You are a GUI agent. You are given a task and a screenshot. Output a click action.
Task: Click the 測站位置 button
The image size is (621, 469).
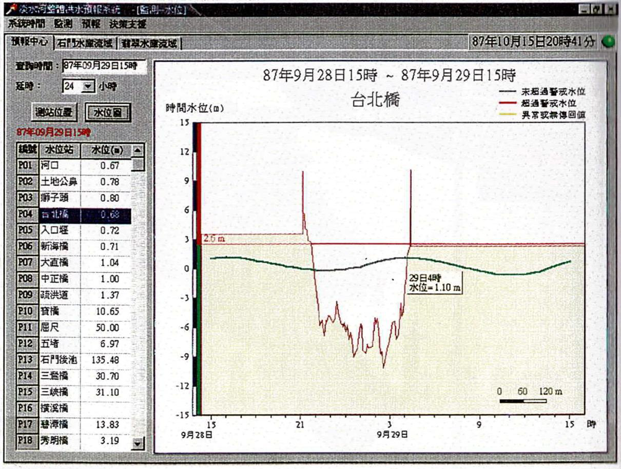54,111
